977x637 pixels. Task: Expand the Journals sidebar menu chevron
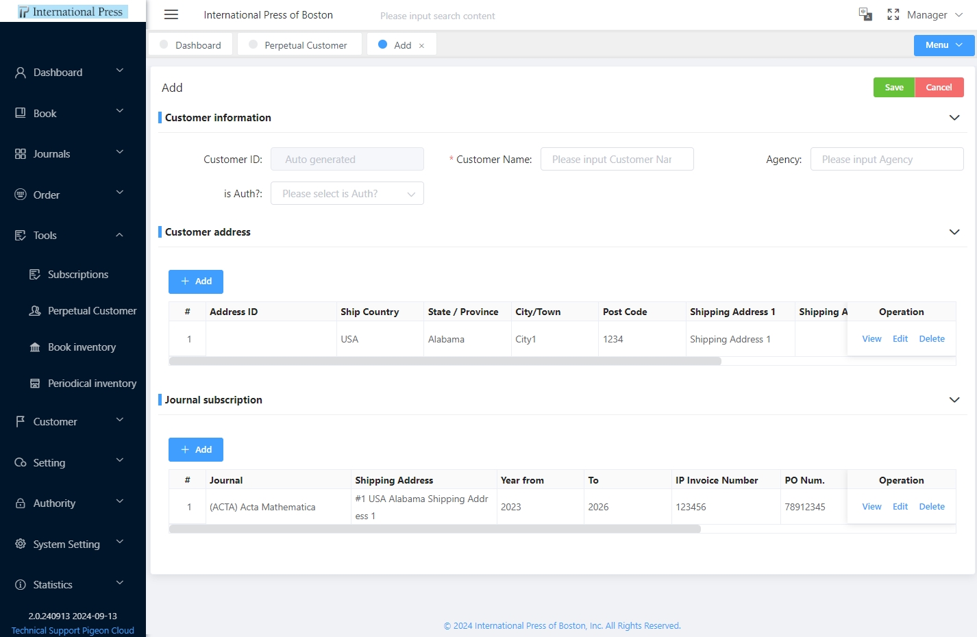point(120,152)
